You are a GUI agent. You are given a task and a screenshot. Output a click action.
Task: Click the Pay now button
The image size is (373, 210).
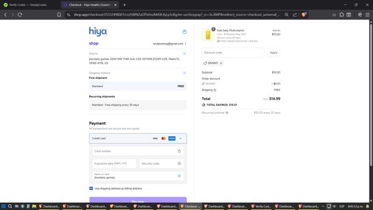[x=138, y=200]
